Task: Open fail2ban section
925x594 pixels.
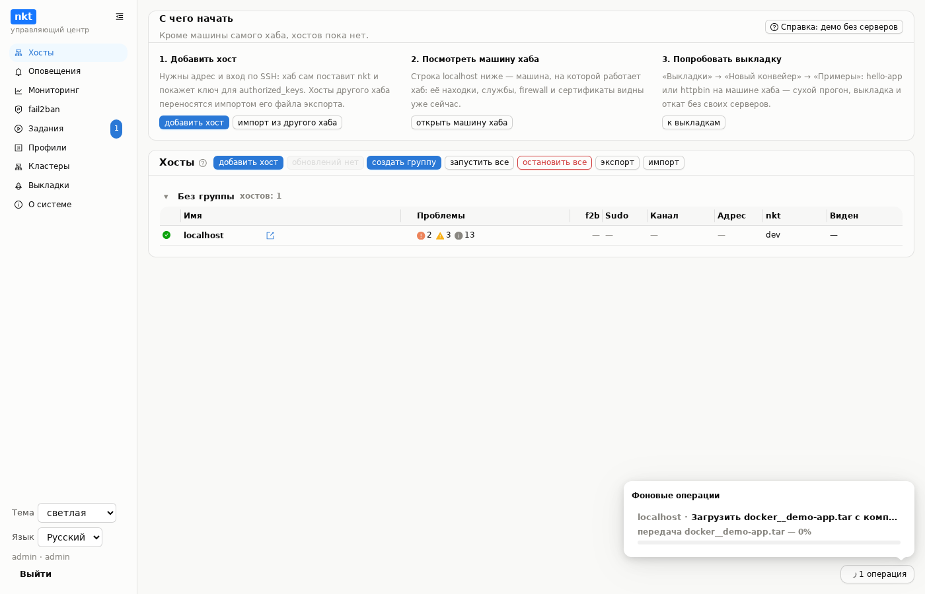Action: (x=68, y=110)
